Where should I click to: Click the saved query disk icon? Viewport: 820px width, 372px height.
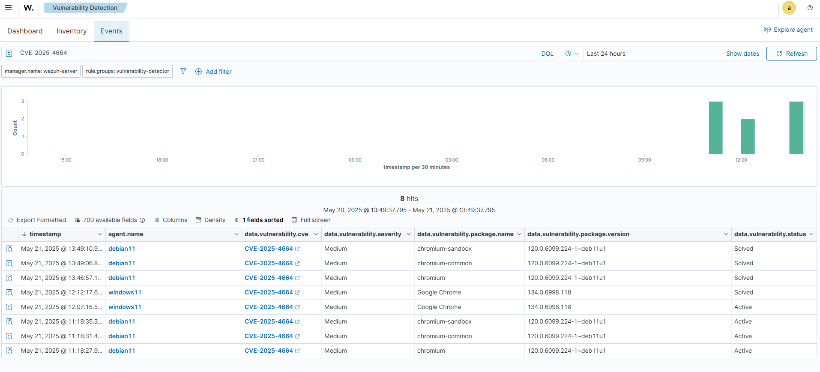point(9,54)
